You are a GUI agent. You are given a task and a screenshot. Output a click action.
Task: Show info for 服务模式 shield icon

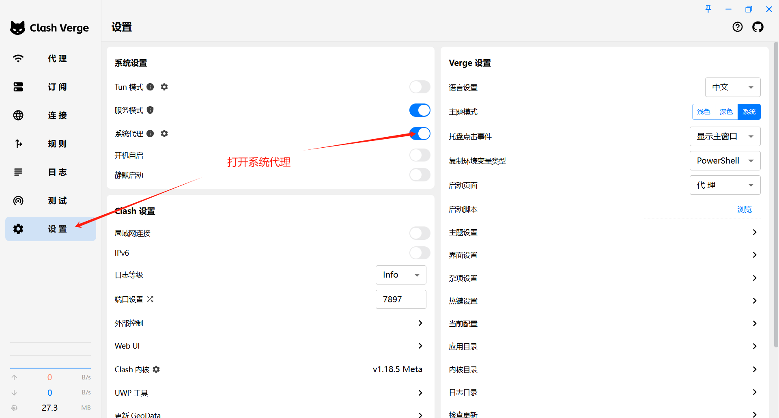(x=150, y=110)
